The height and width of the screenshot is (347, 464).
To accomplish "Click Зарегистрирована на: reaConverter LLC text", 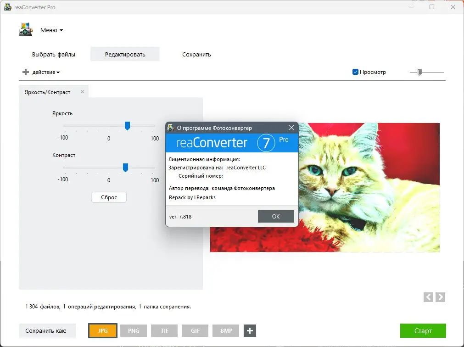I will click(217, 168).
